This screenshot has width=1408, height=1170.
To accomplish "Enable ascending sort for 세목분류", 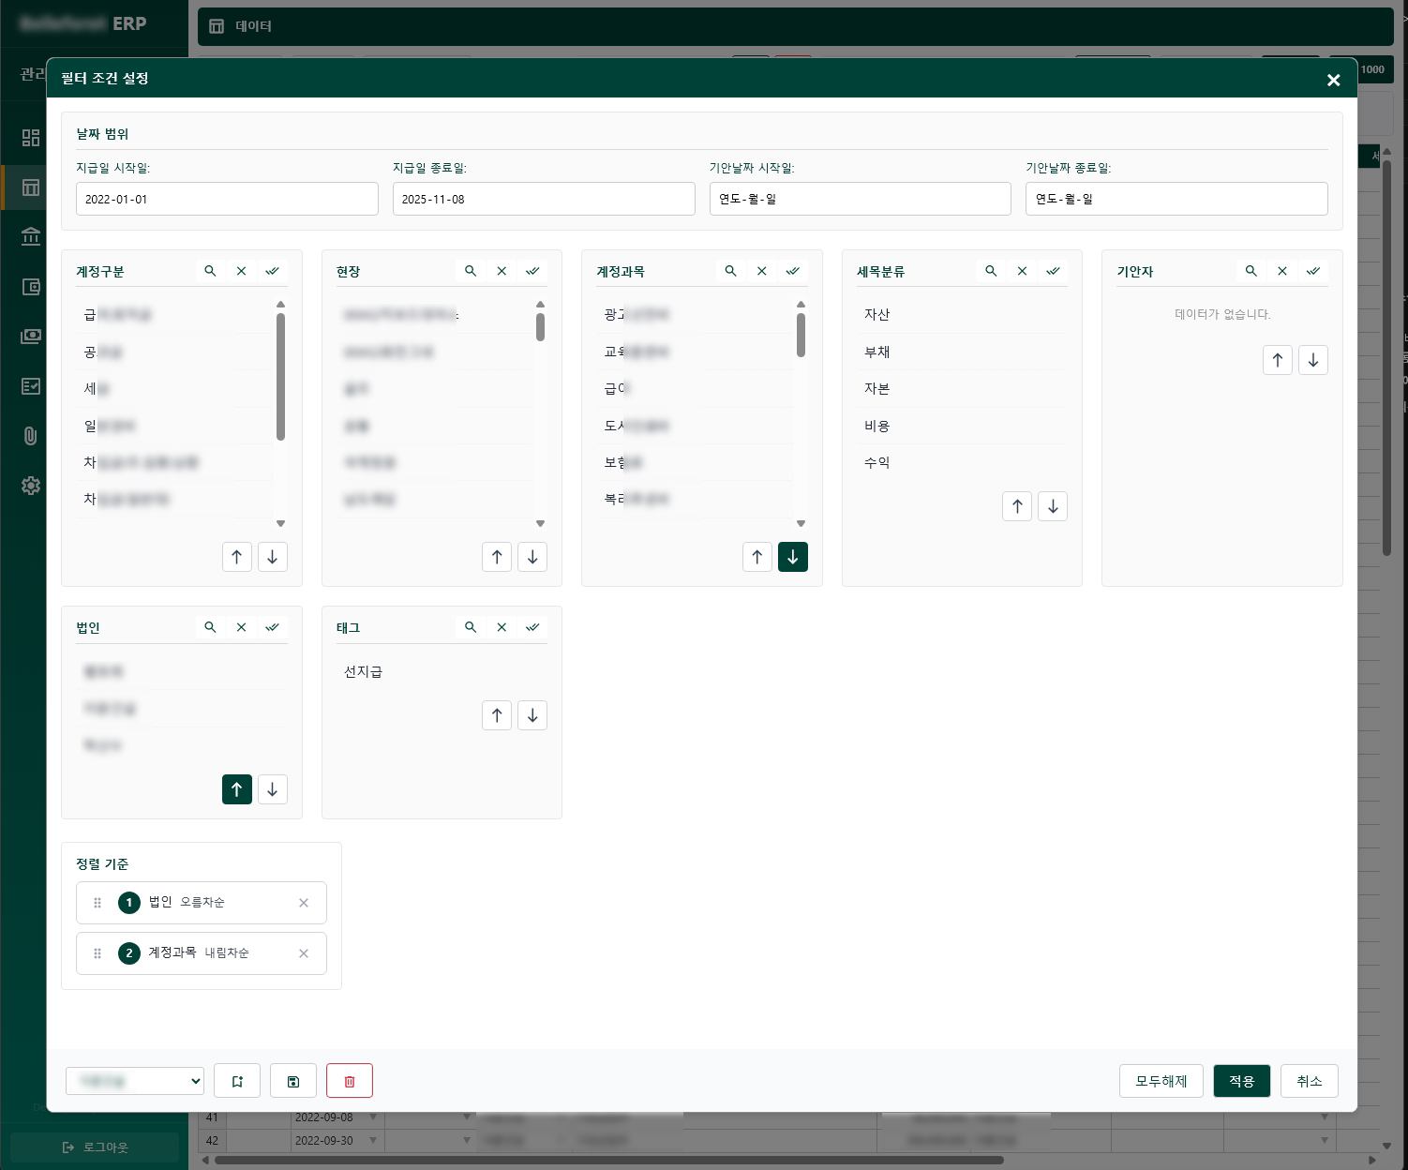I will coord(1017,506).
